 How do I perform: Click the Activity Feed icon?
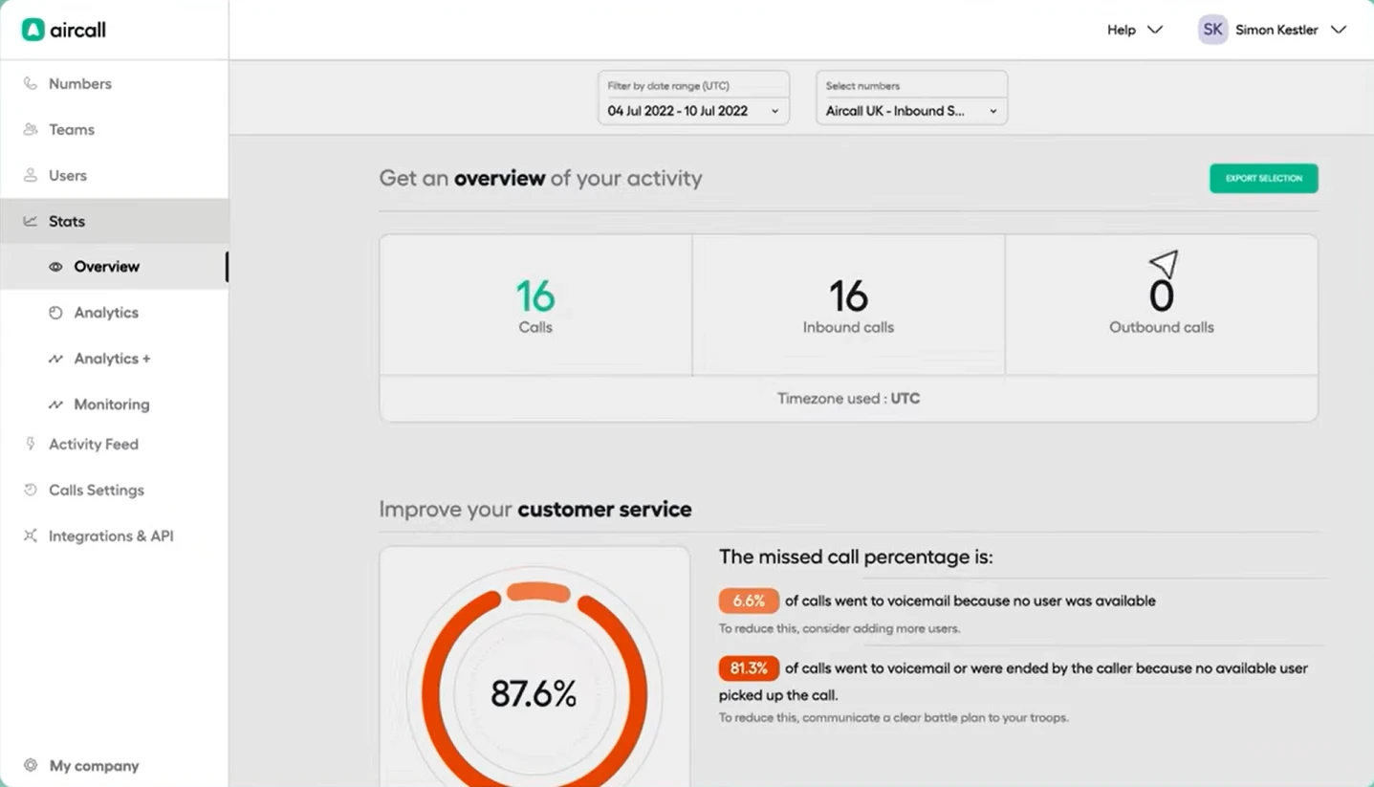[x=30, y=444]
